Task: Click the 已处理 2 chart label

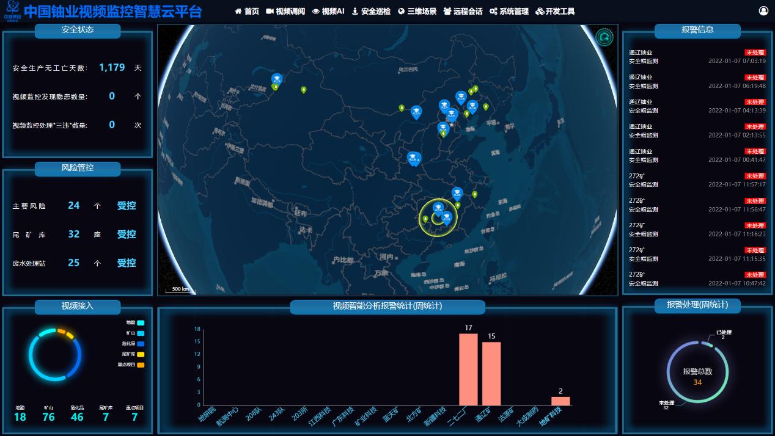Action: [x=724, y=335]
